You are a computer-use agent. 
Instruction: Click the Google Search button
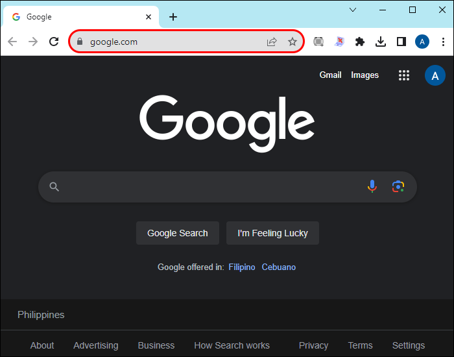(x=178, y=233)
